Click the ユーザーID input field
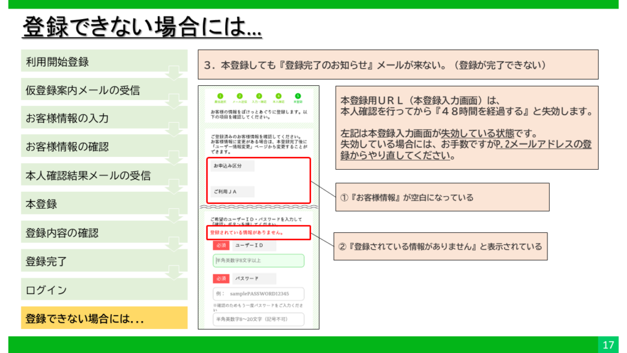Image resolution: width=627 pixels, height=353 pixels. click(x=258, y=261)
